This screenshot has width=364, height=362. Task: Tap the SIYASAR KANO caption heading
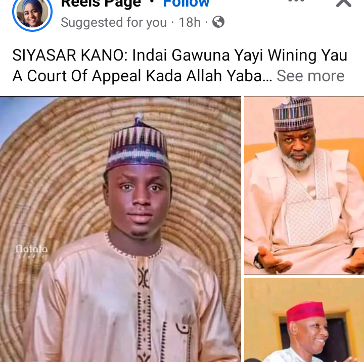[70, 55]
